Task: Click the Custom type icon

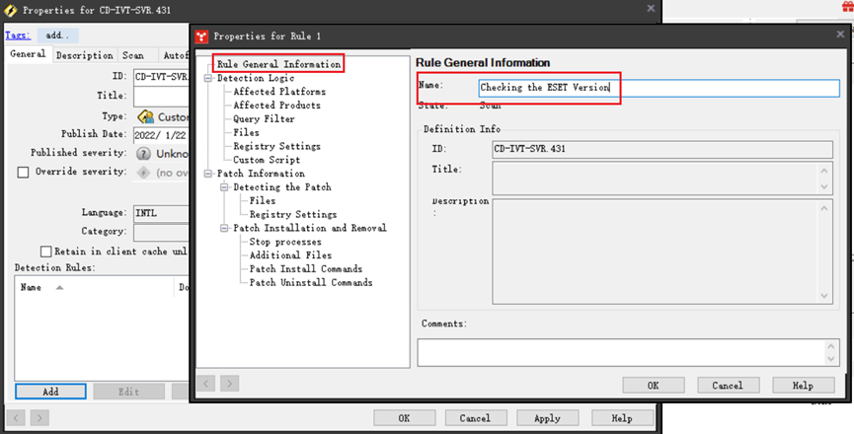Action: tap(144, 116)
